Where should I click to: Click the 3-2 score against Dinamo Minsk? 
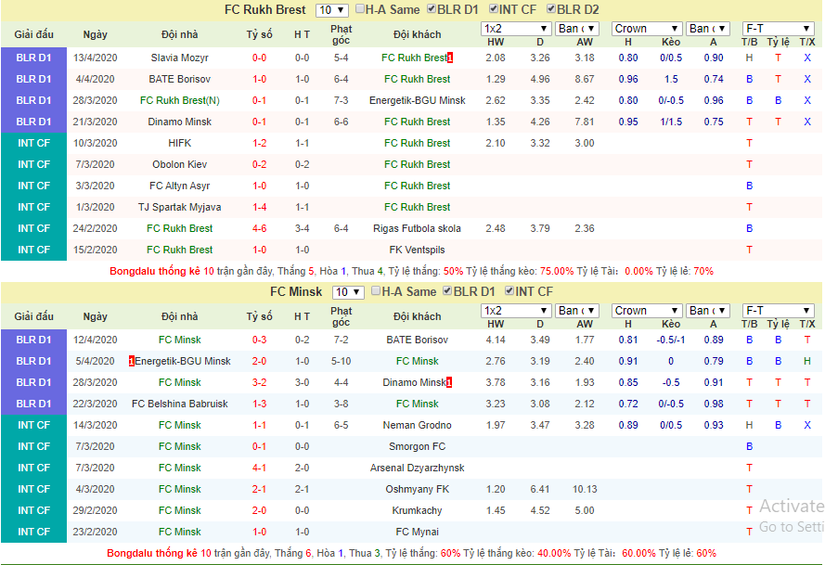260,382
